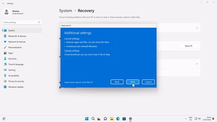Click the network icon in system tray
217x122 pixels.
tap(196, 119)
